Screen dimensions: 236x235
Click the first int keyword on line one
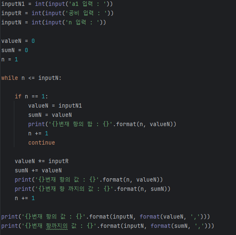(40, 4)
